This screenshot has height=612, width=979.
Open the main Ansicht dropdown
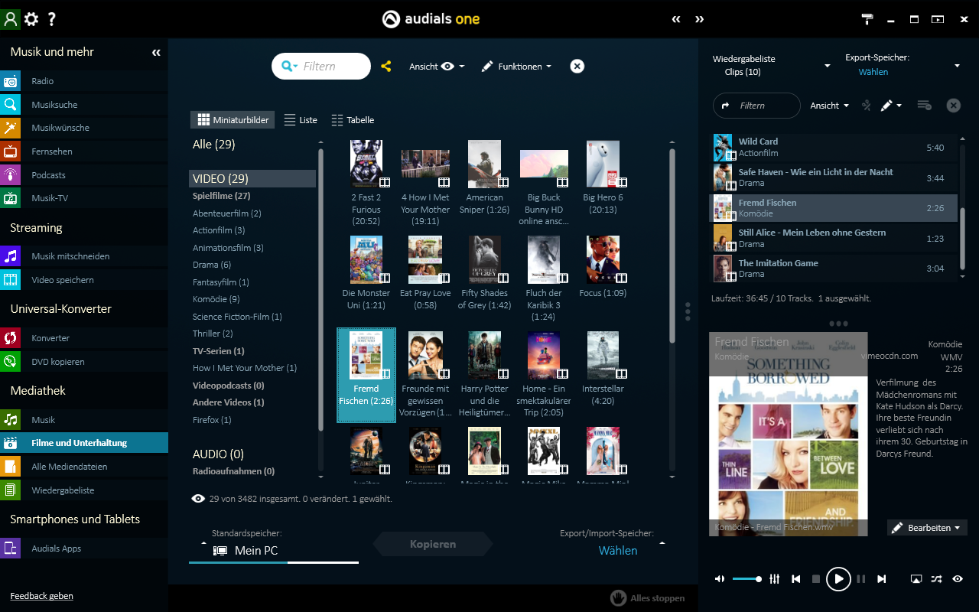pyautogui.click(x=437, y=67)
